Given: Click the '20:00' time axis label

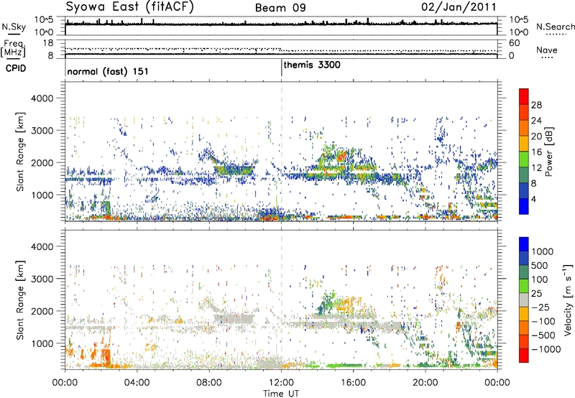Looking at the screenshot, I should pyautogui.click(x=425, y=383).
